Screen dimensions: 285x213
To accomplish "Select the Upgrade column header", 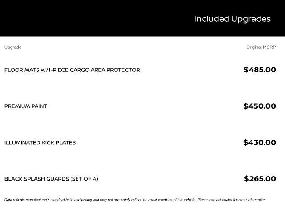I will coord(13,47).
